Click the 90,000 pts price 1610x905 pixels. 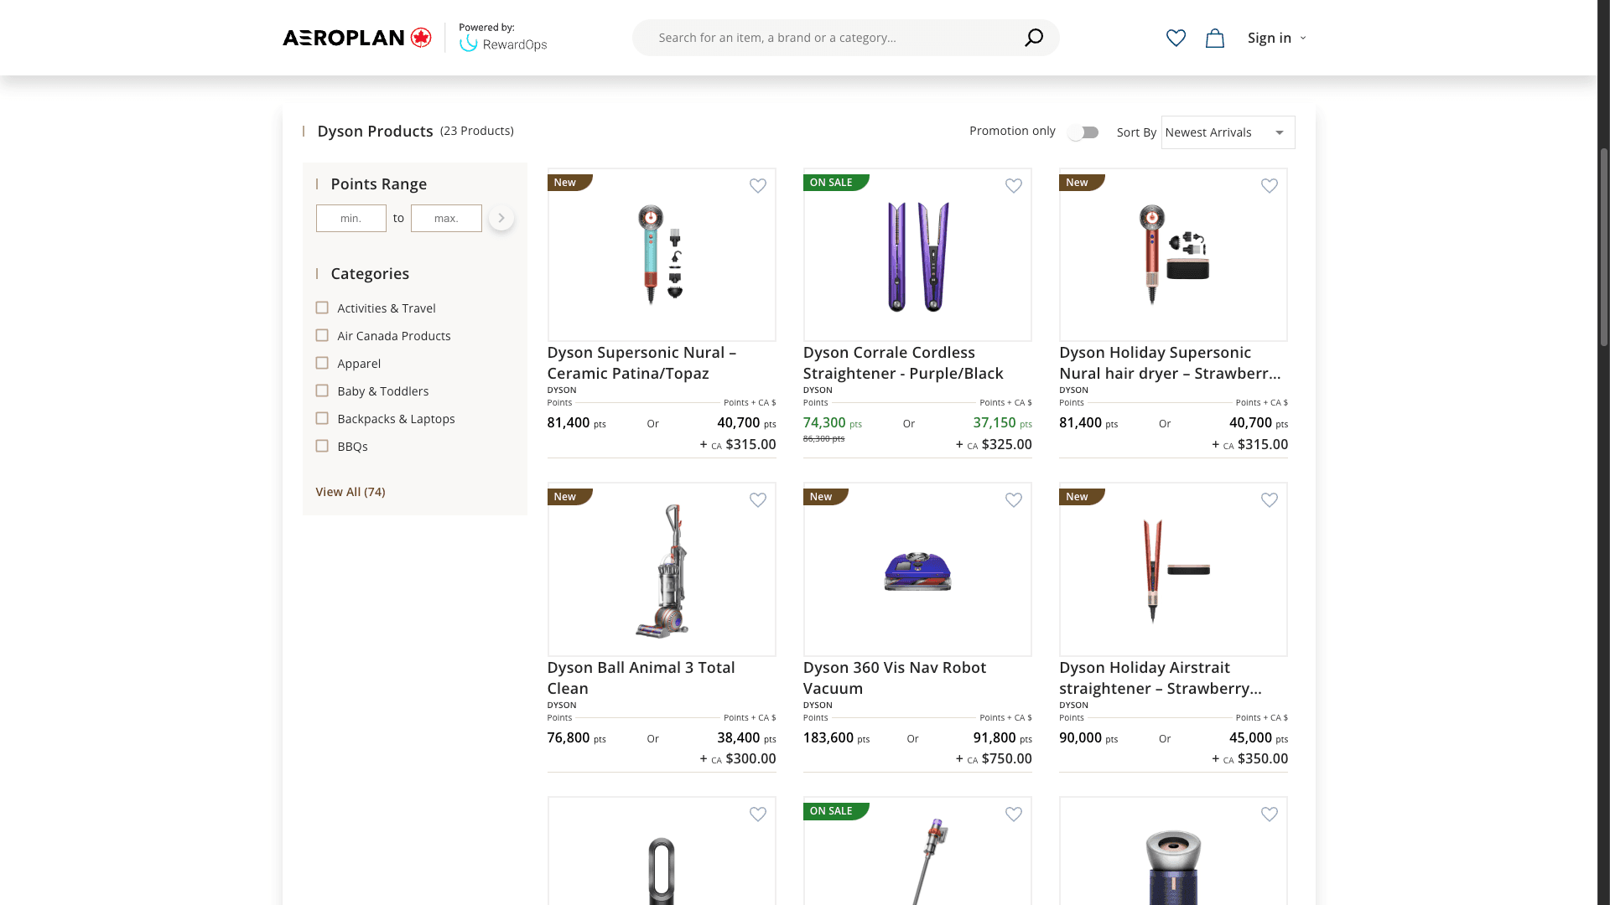pyautogui.click(x=1088, y=738)
